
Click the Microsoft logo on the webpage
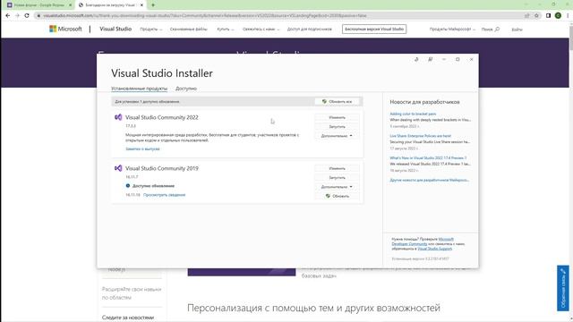65,29
